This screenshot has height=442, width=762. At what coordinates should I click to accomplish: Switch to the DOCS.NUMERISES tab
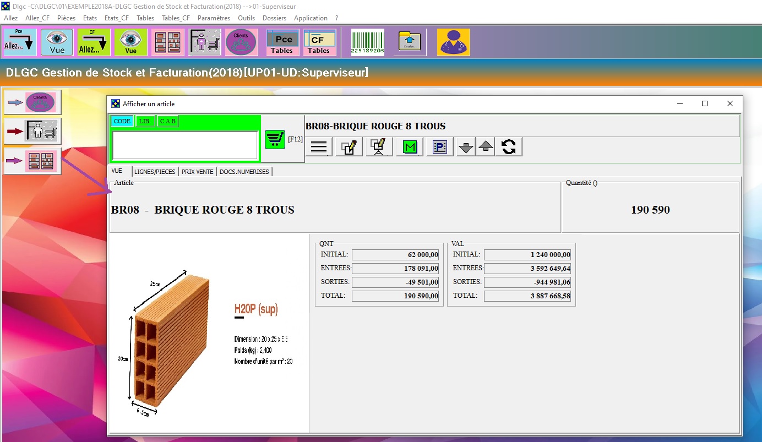pos(244,172)
